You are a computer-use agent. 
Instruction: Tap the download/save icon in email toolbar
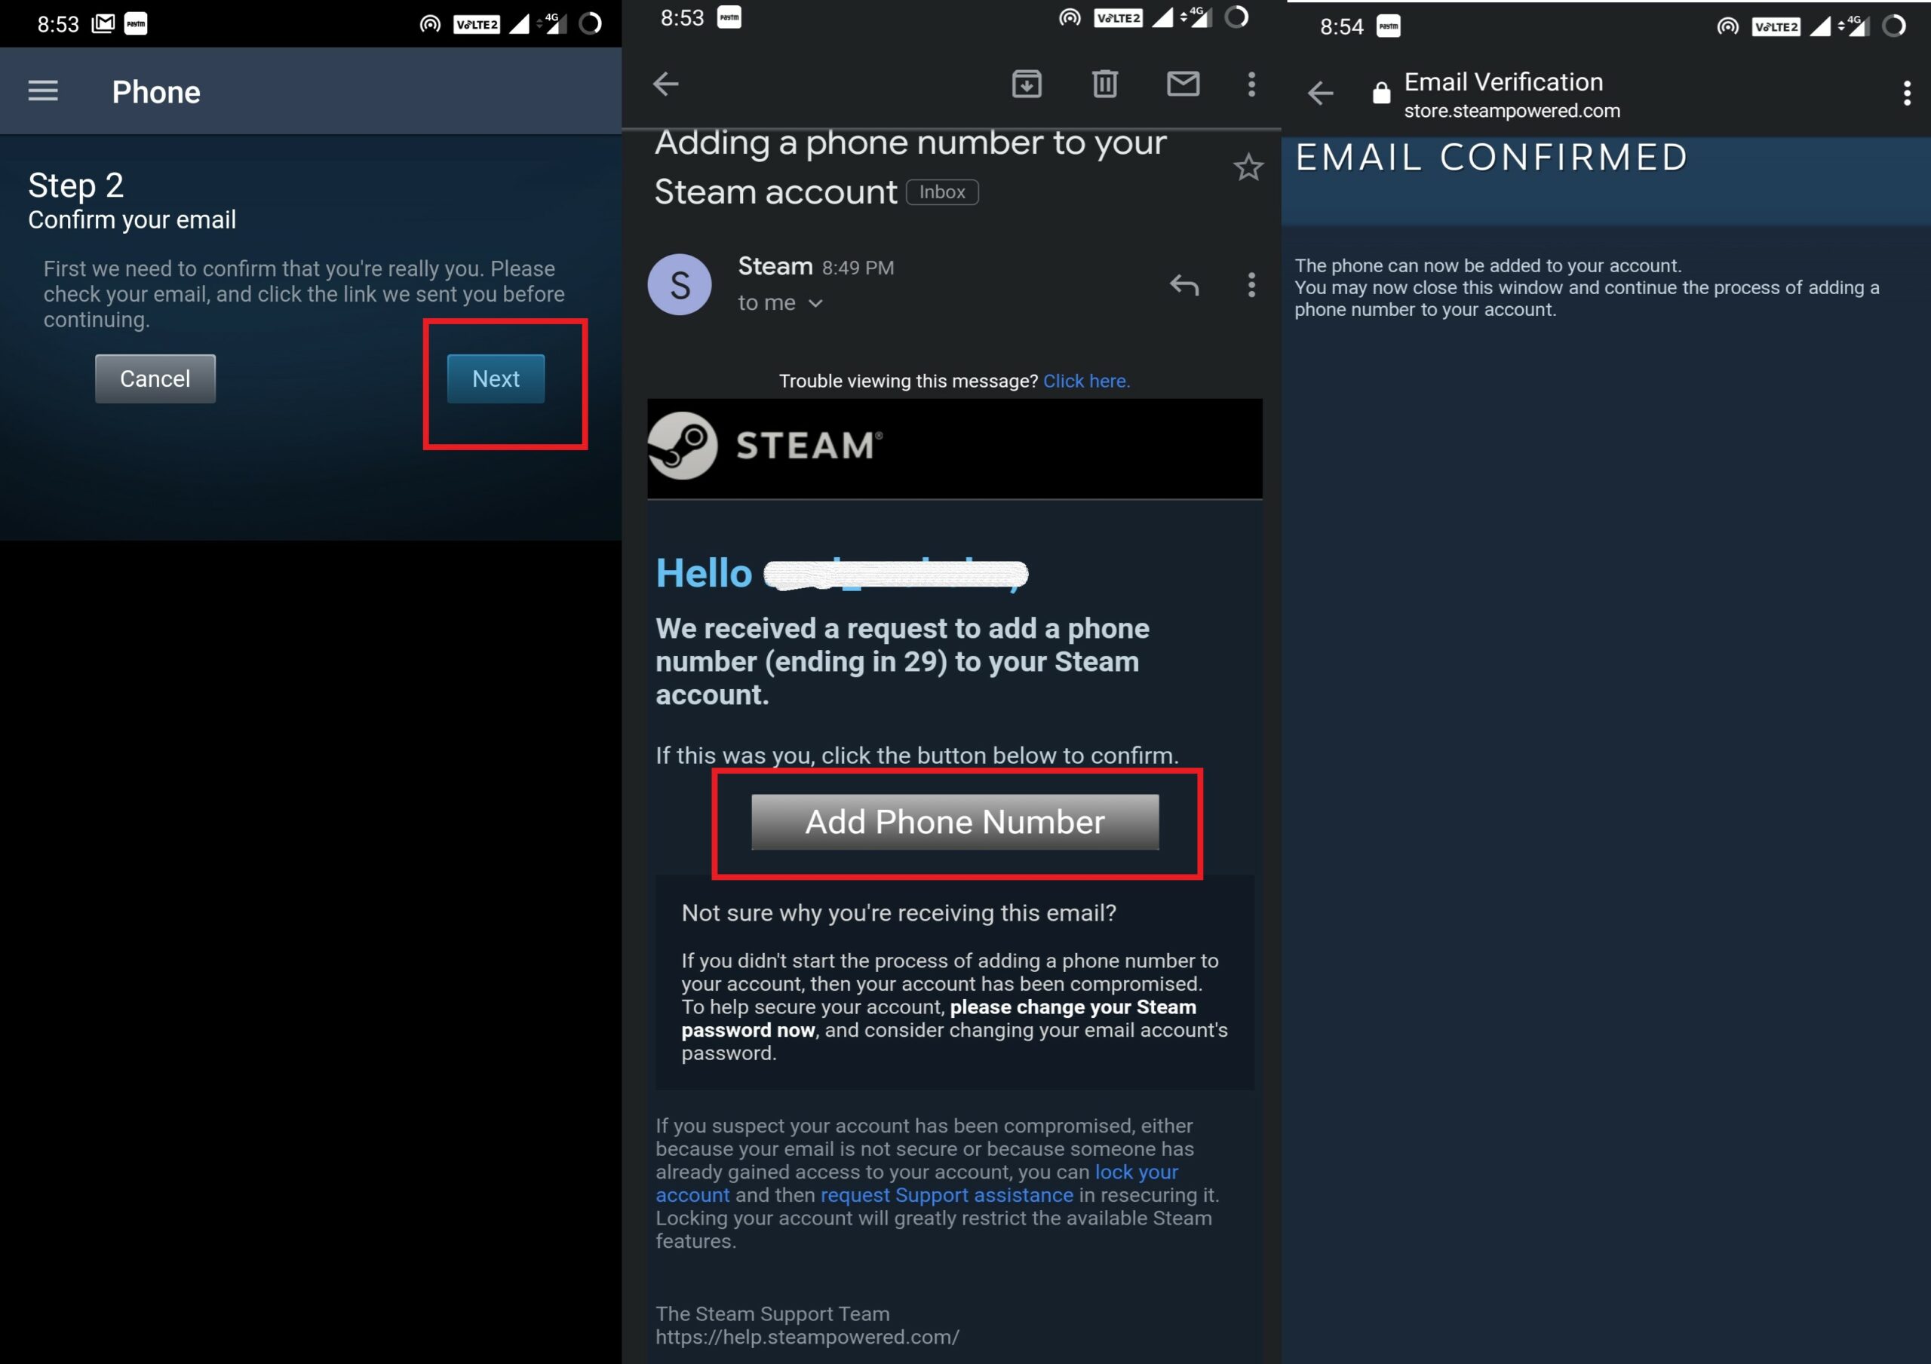click(1027, 83)
